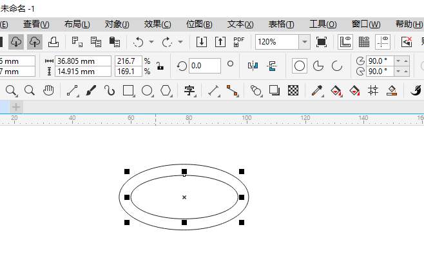The height and width of the screenshot is (276, 424).
Task: Click the mirror vertically icon
Action: (x=272, y=66)
